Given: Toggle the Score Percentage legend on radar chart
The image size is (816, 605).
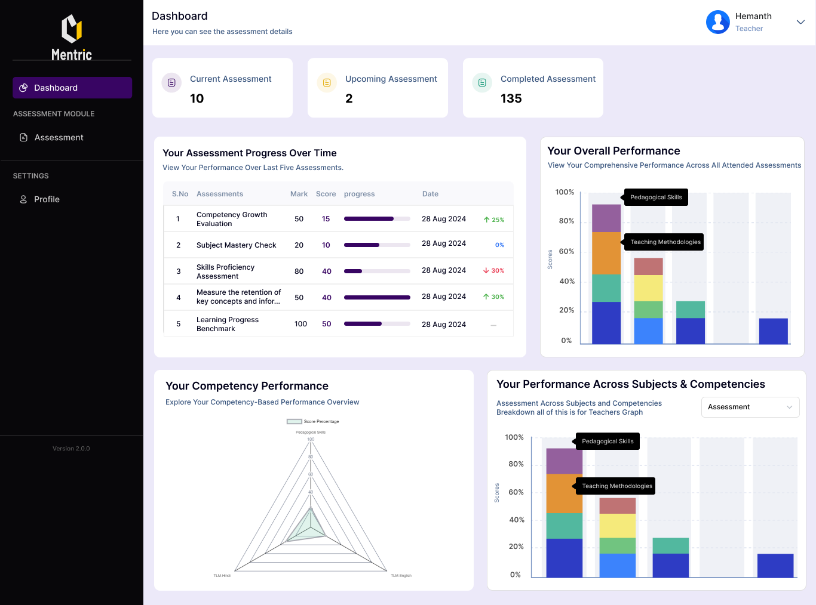Looking at the screenshot, I should pos(295,421).
